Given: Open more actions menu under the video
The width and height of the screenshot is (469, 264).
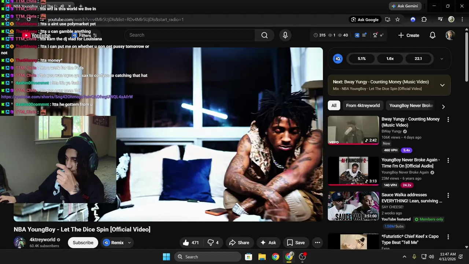Looking at the screenshot, I should [x=318, y=243].
